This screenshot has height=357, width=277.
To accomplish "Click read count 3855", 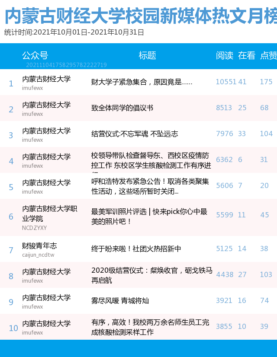I will point(224,326).
